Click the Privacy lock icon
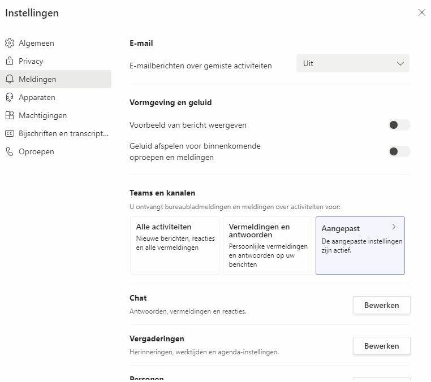The image size is (431, 382). tap(9, 61)
